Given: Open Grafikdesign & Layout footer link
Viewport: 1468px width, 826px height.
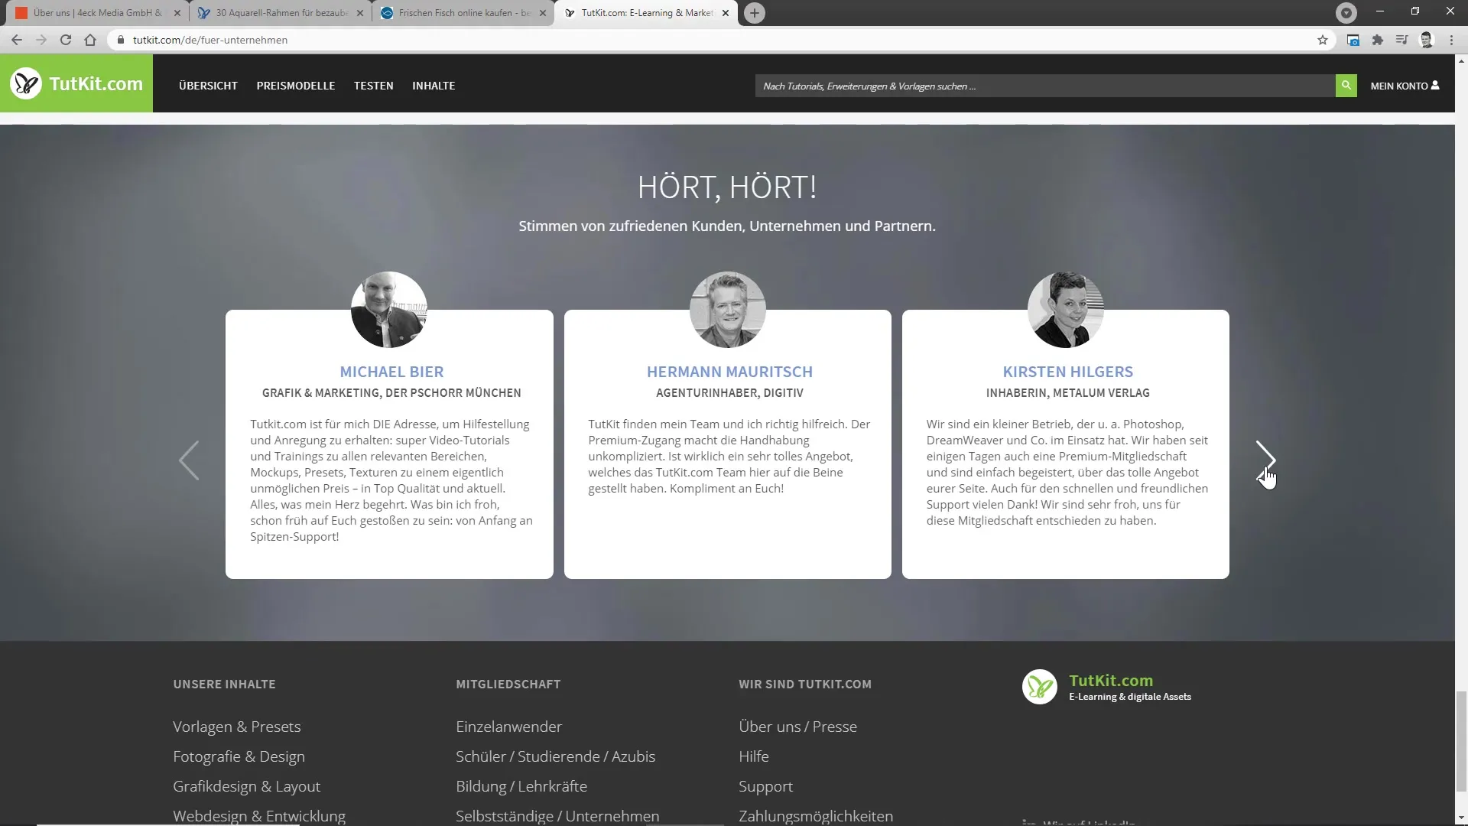Looking at the screenshot, I should (246, 786).
